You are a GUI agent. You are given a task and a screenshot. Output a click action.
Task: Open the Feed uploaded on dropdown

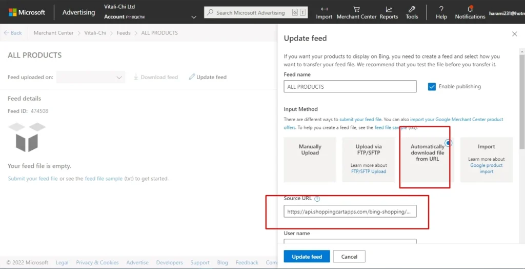click(91, 78)
